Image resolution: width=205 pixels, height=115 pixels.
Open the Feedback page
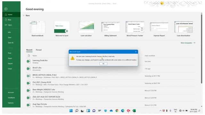11,98
